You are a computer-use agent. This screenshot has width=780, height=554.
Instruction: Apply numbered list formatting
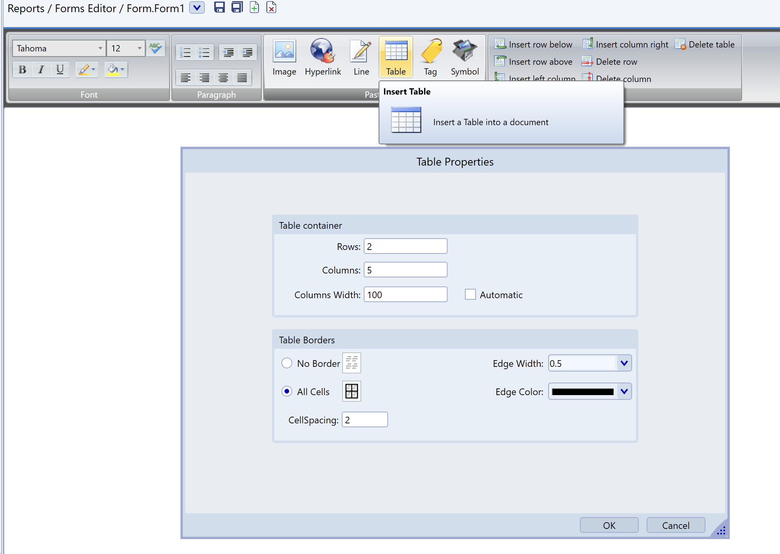click(185, 53)
